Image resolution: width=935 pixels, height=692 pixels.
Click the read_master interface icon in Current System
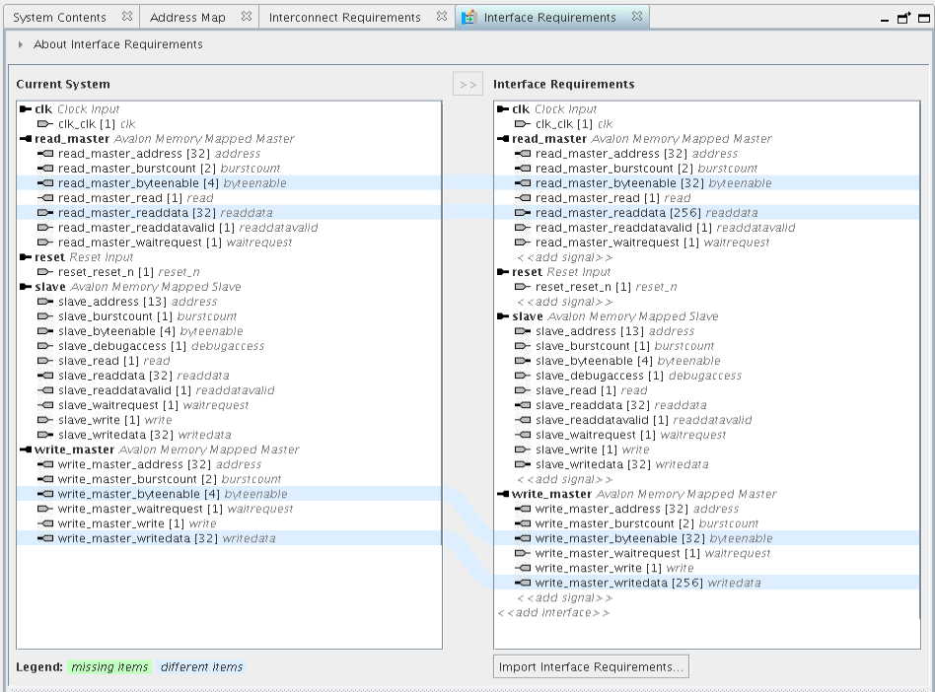click(26, 139)
